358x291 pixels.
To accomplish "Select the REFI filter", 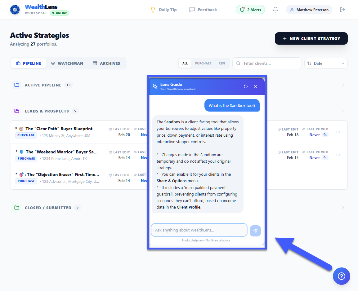I will point(222,64).
